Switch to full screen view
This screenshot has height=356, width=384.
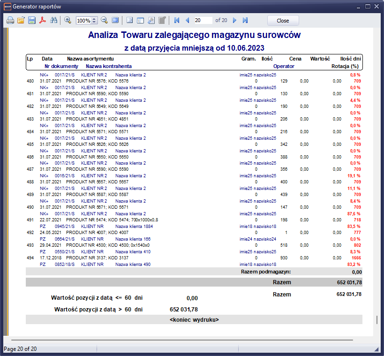click(115, 21)
